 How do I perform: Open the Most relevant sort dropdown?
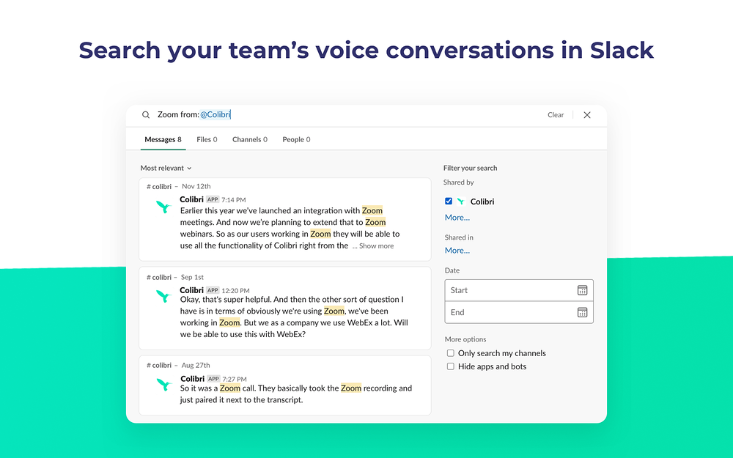click(166, 169)
